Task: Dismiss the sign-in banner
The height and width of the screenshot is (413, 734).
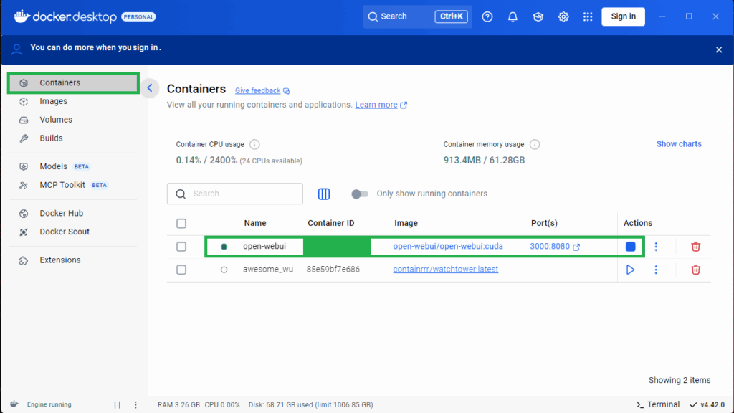Action: coord(718,49)
